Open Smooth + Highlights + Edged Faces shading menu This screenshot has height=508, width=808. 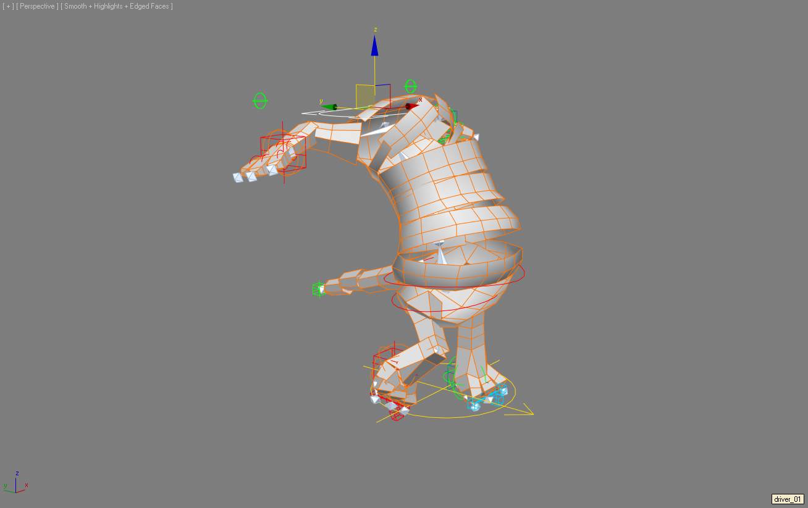point(117,6)
